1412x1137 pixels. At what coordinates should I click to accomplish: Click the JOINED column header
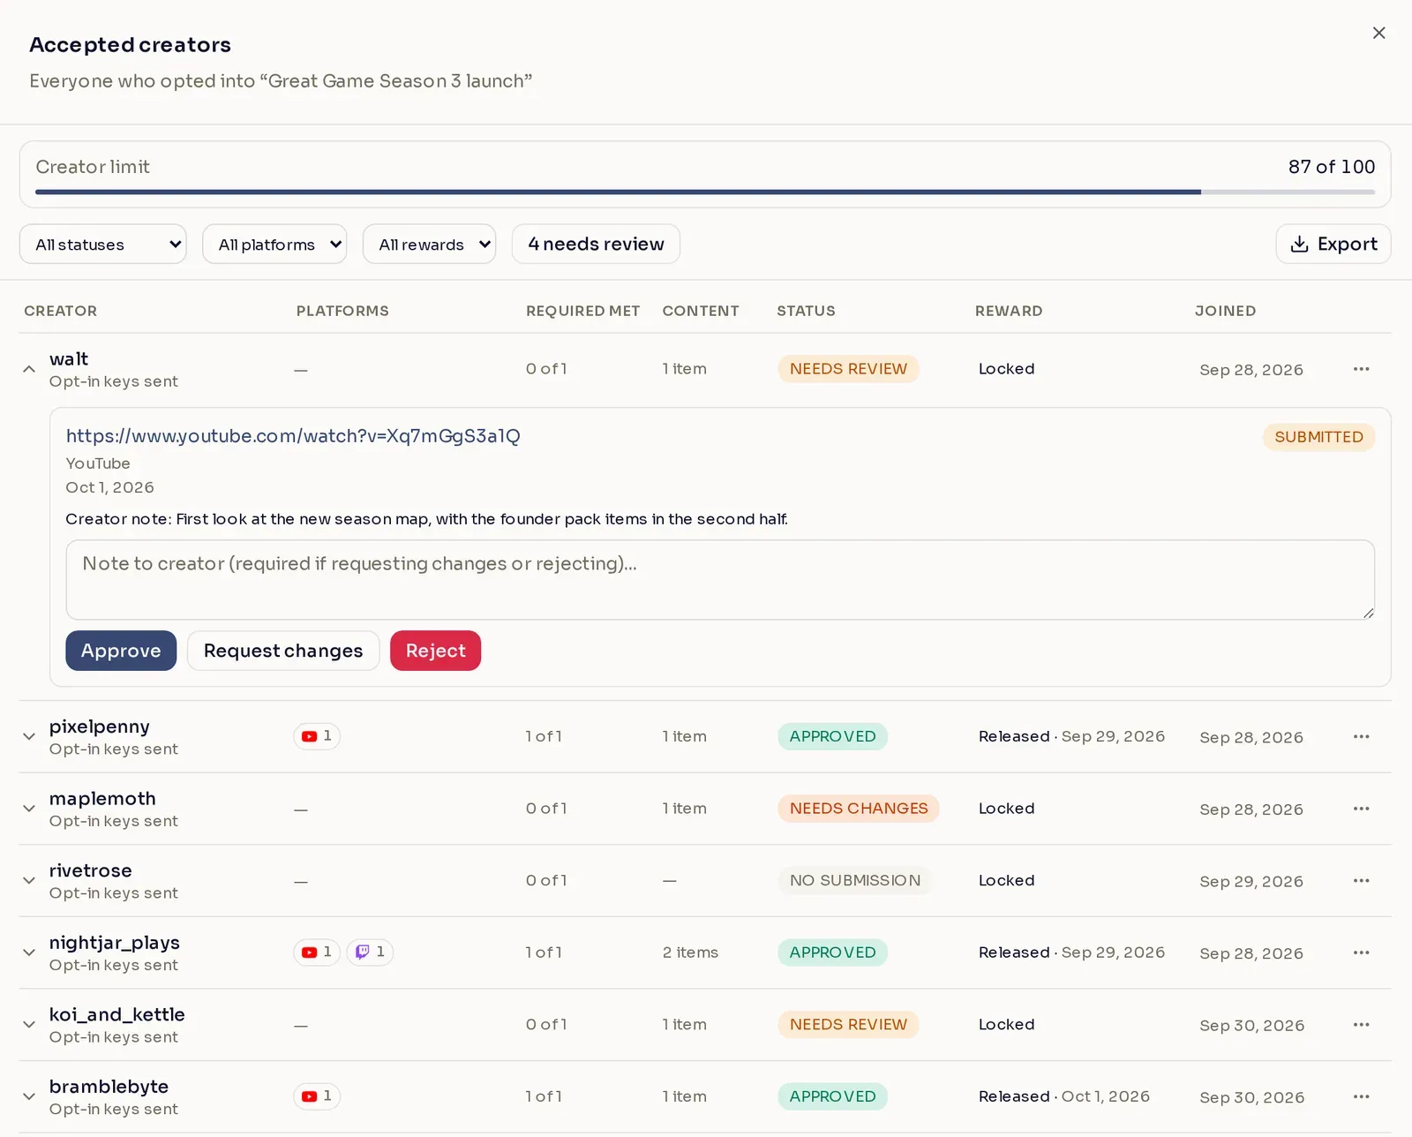1225,311
